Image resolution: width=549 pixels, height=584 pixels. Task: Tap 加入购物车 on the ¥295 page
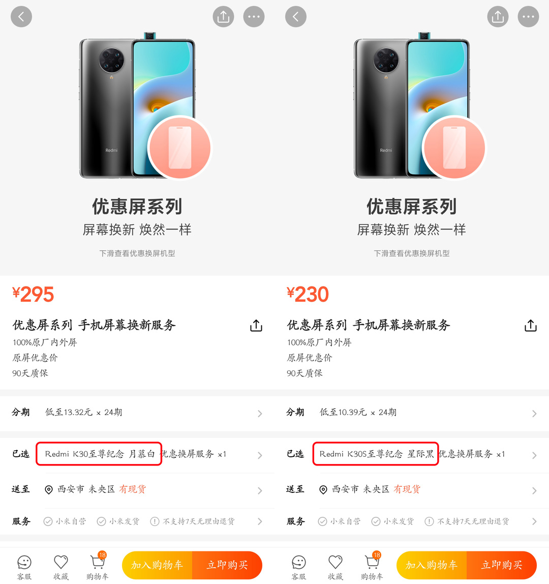pyautogui.click(x=157, y=565)
